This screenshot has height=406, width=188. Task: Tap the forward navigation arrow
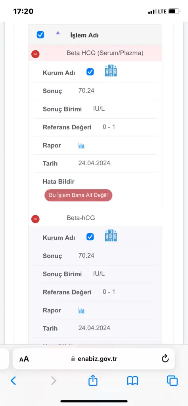tap(53, 381)
